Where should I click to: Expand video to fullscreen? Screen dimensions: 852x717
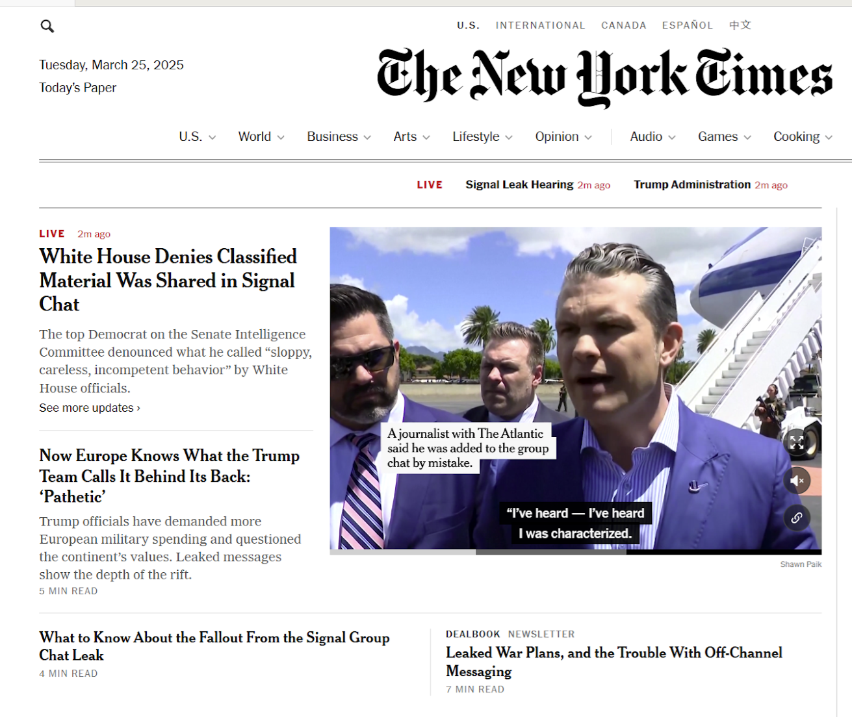pyautogui.click(x=797, y=443)
